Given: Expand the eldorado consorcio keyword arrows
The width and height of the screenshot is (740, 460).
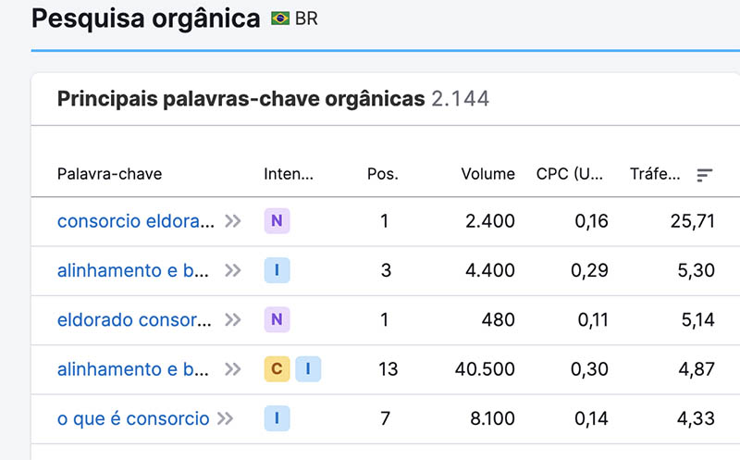Looking at the screenshot, I should 232,320.
